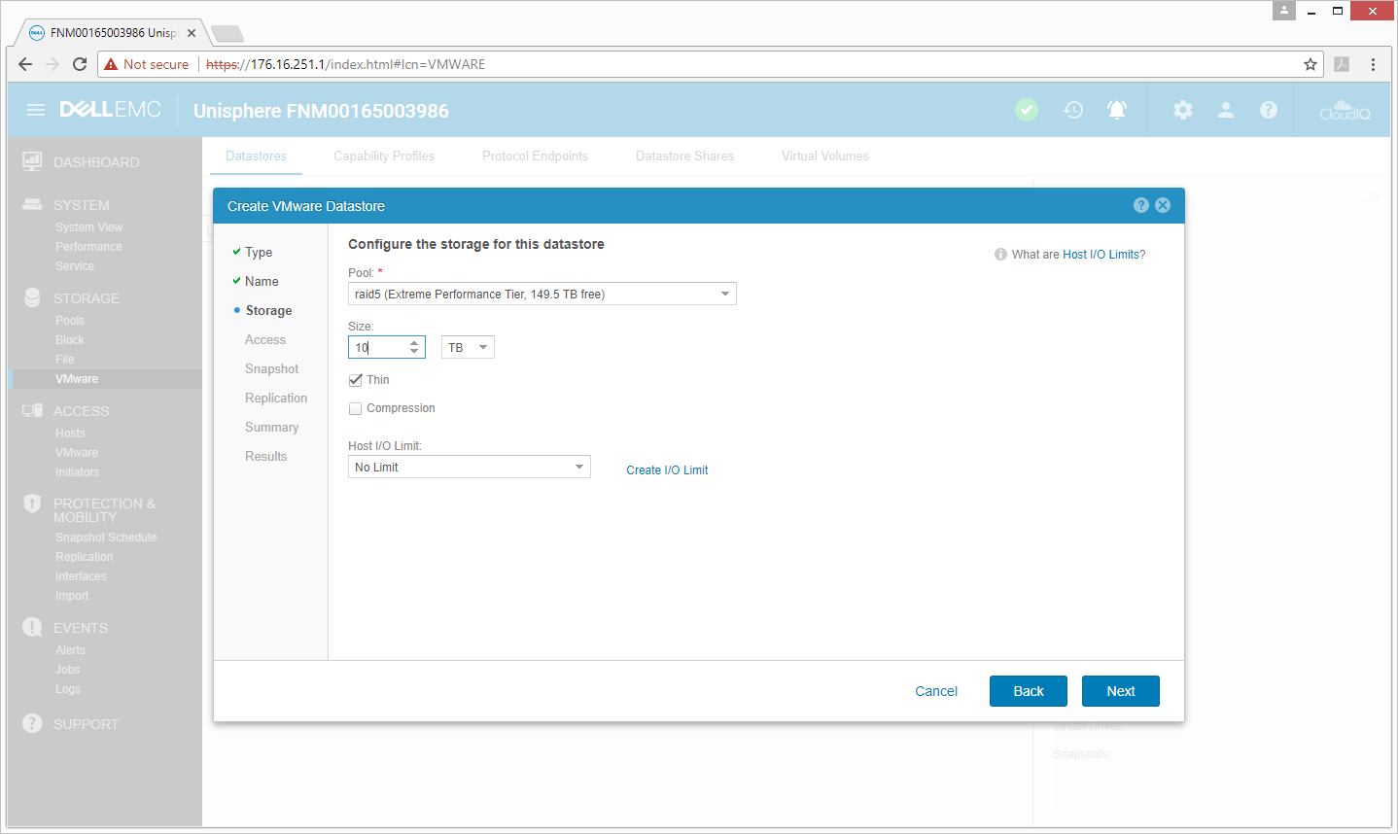Click the Dell EMC logo
Image resolution: width=1398 pixels, height=834 pixels.
coord(110,110)
